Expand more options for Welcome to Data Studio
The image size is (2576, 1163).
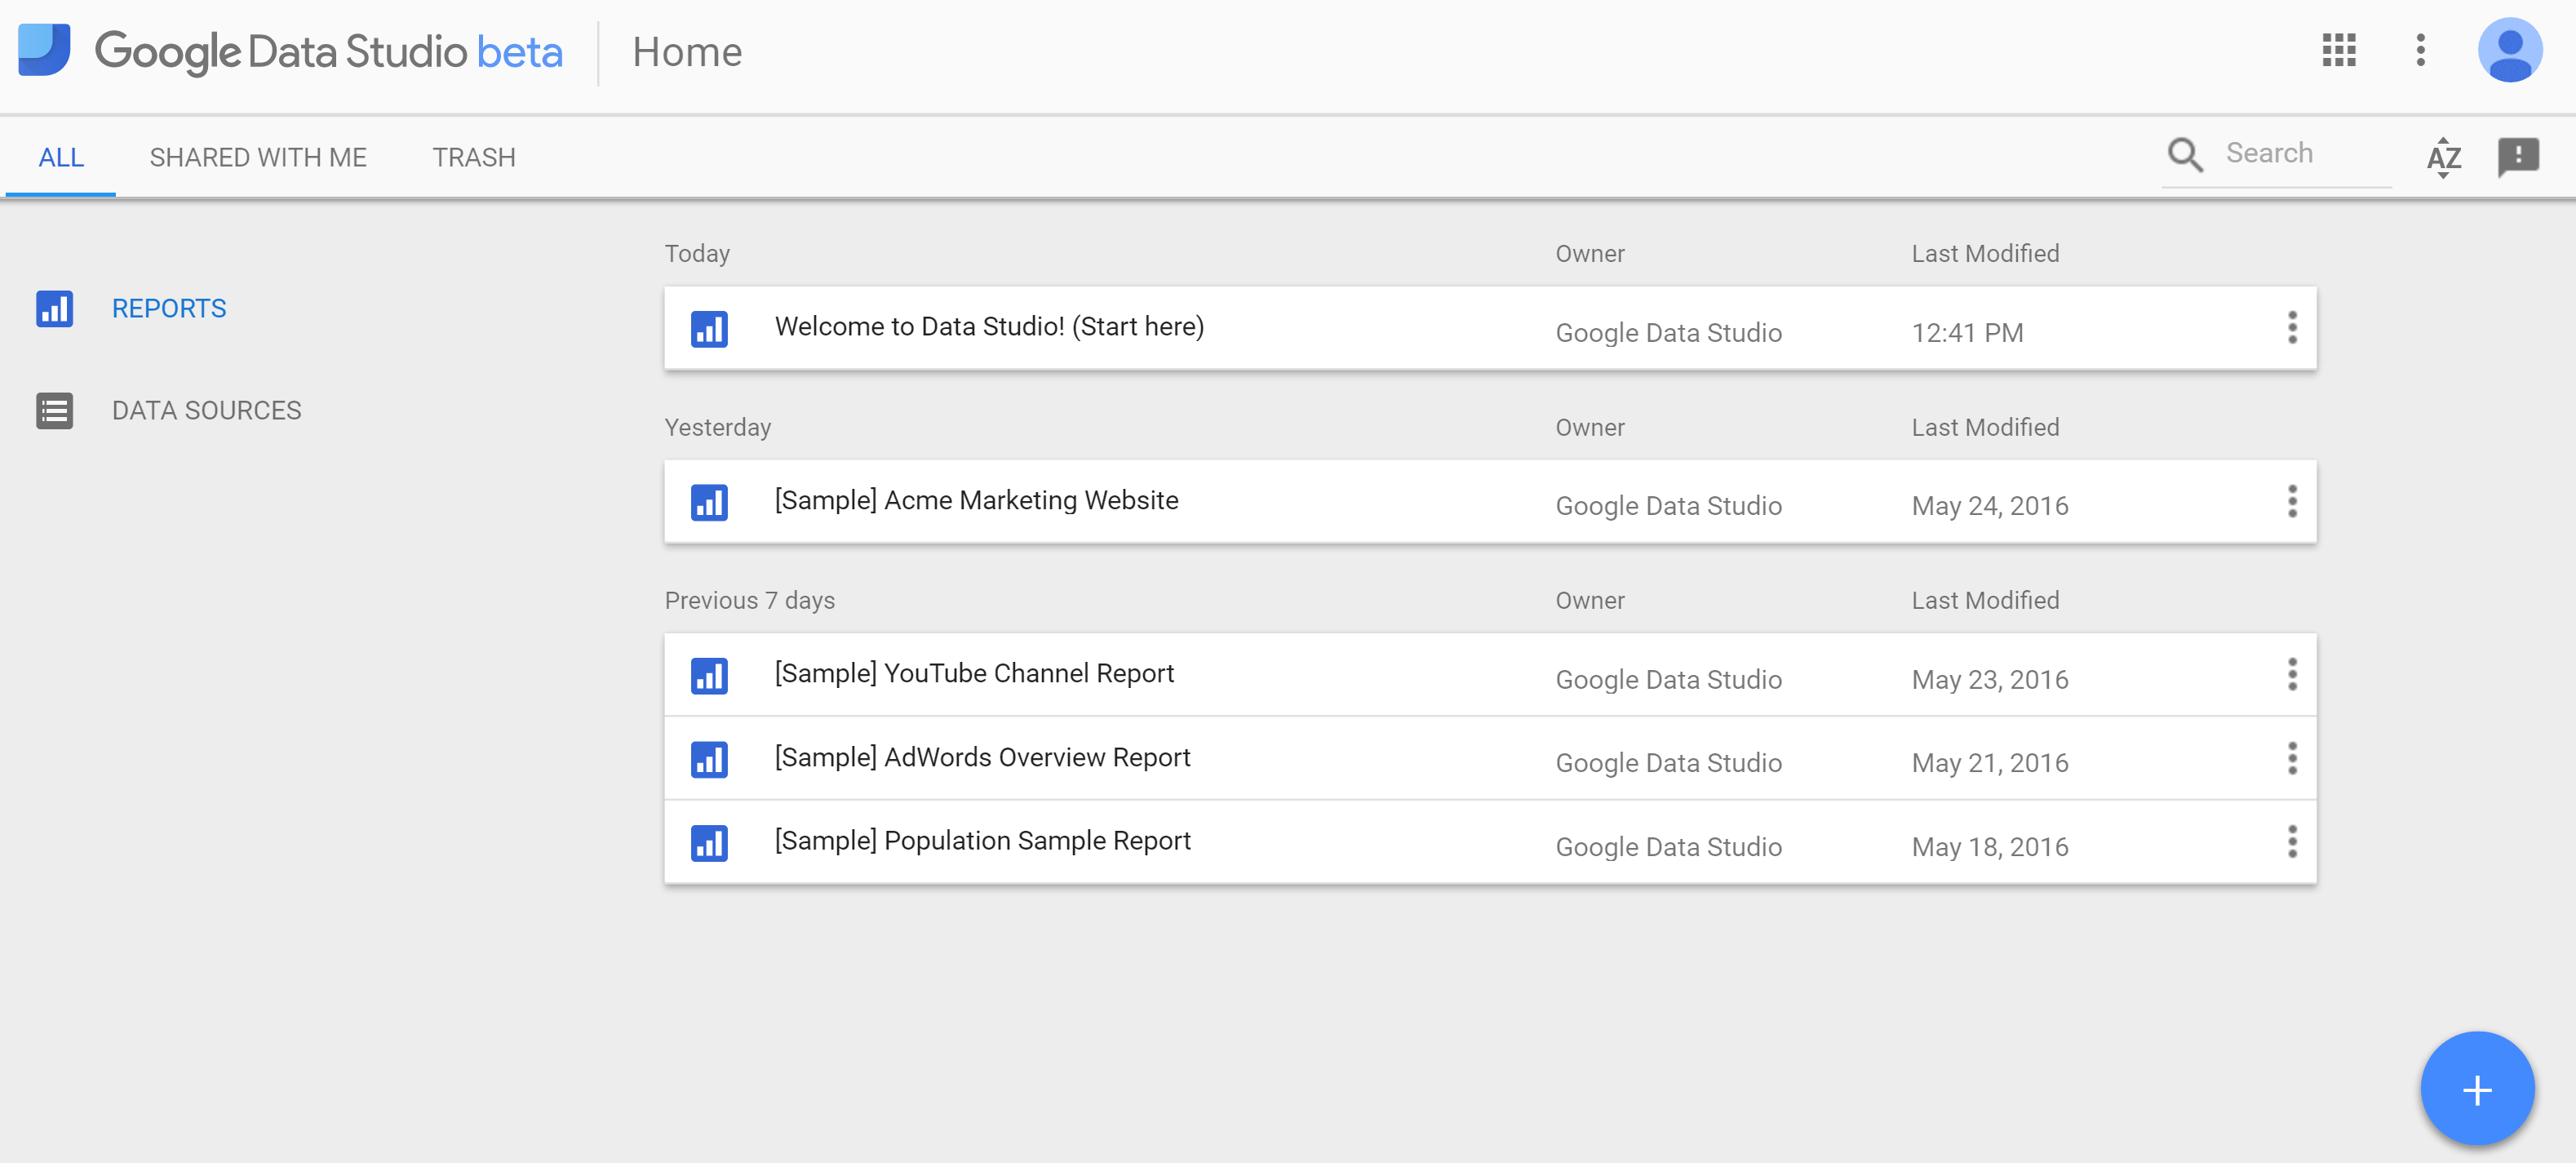pos(2291,328)
